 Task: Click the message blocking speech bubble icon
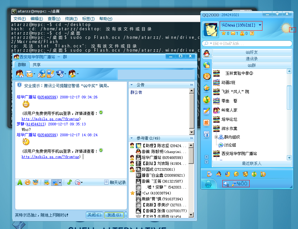point(78,182)
